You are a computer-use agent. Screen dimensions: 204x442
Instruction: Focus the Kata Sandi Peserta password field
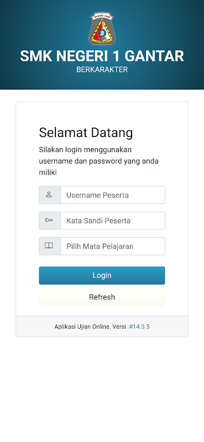pos(113,220)
